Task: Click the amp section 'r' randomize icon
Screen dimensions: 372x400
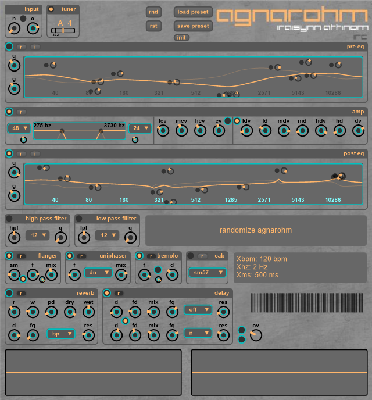Action: pyautogui.click(x=21, y=112)
